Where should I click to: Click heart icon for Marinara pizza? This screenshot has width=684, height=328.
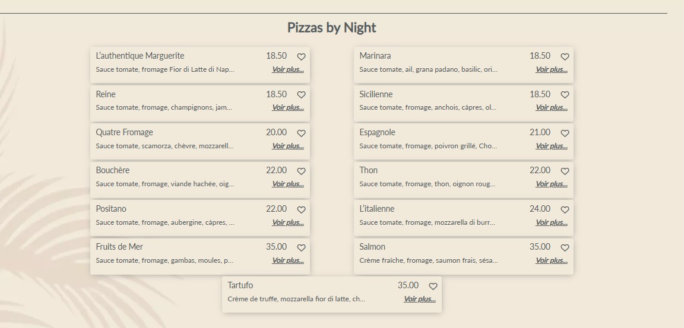[565, 57]
